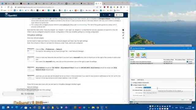Click the OpenWrt logo
This screenshot has height=110, width=196.
point(11,15)
